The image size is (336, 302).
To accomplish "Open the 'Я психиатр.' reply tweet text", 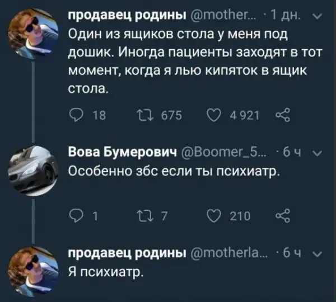I will [105, 273].
